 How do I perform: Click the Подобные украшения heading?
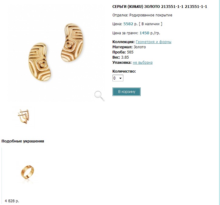[x=23, y=141]
